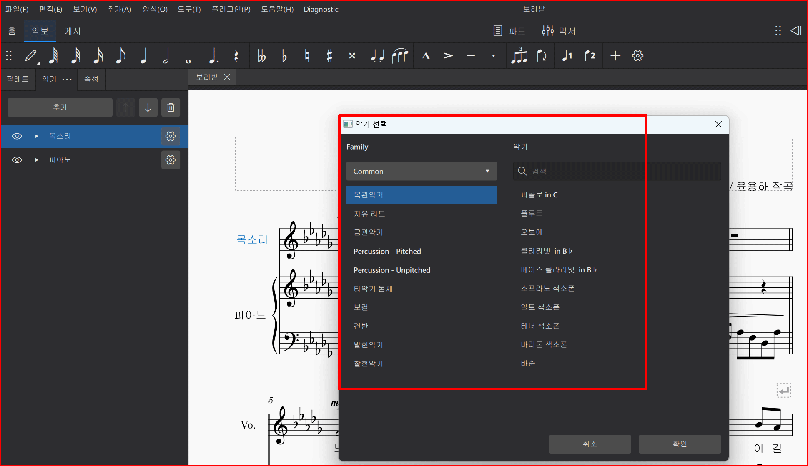Viewport: 808px width, 466px height.
Task: Open the mixer (믹서)
Action: click(559, 31)
